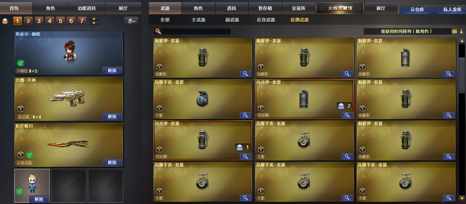The height and width of the screenshot is (204, 466).
Task: Switch to backpack slot number 5
Action: 60,21
